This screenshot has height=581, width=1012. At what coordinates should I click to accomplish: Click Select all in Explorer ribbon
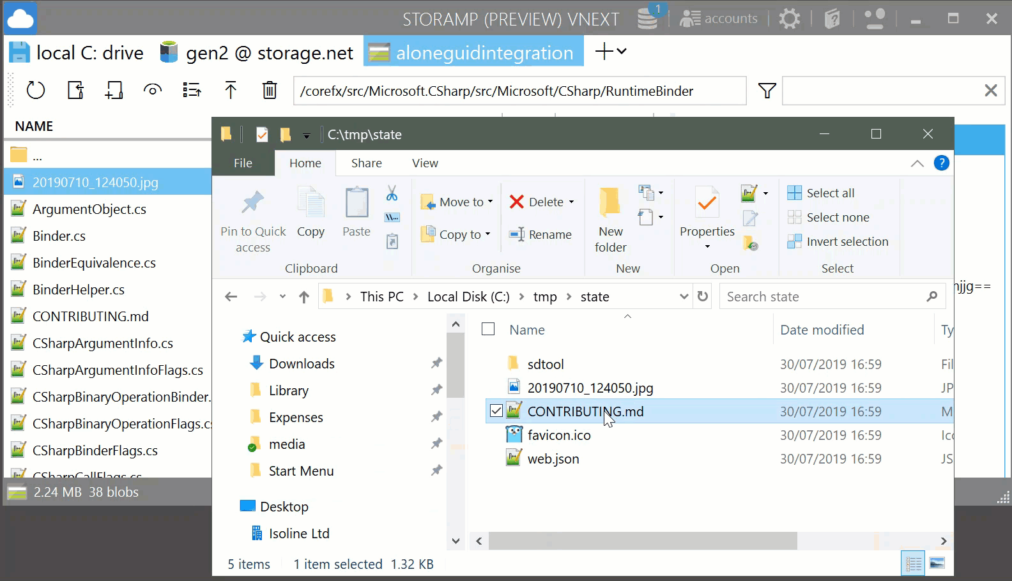[x=821, y=193]
